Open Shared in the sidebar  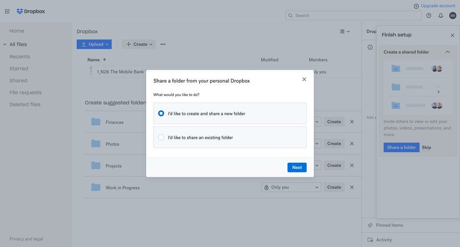point(18,81)
